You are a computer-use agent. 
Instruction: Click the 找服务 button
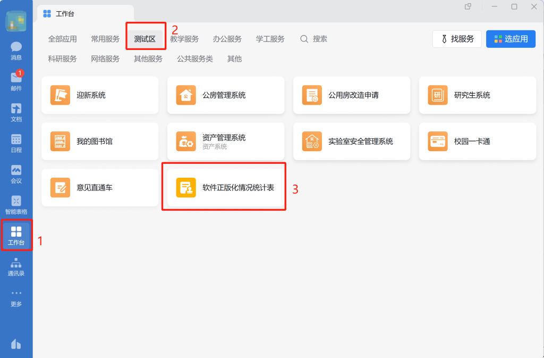(457, 39)
